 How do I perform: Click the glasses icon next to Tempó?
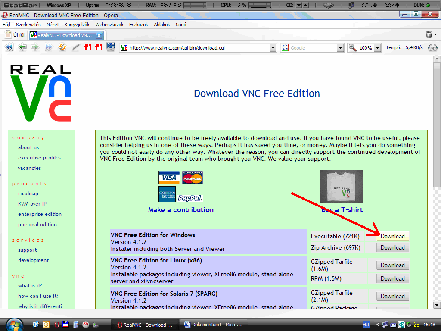(432, 47)
